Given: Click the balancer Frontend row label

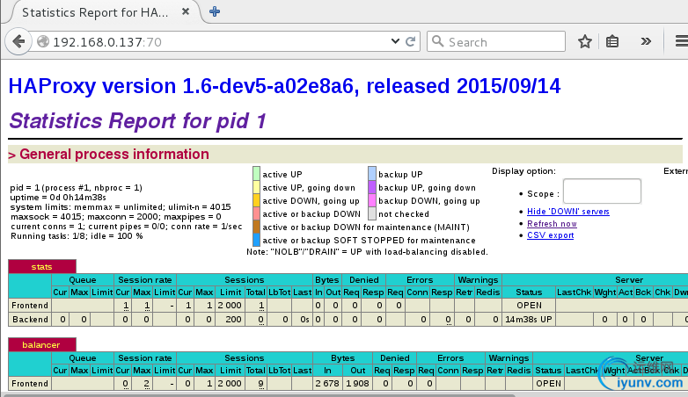Looking at the screenshot, I should coord(30,384).
